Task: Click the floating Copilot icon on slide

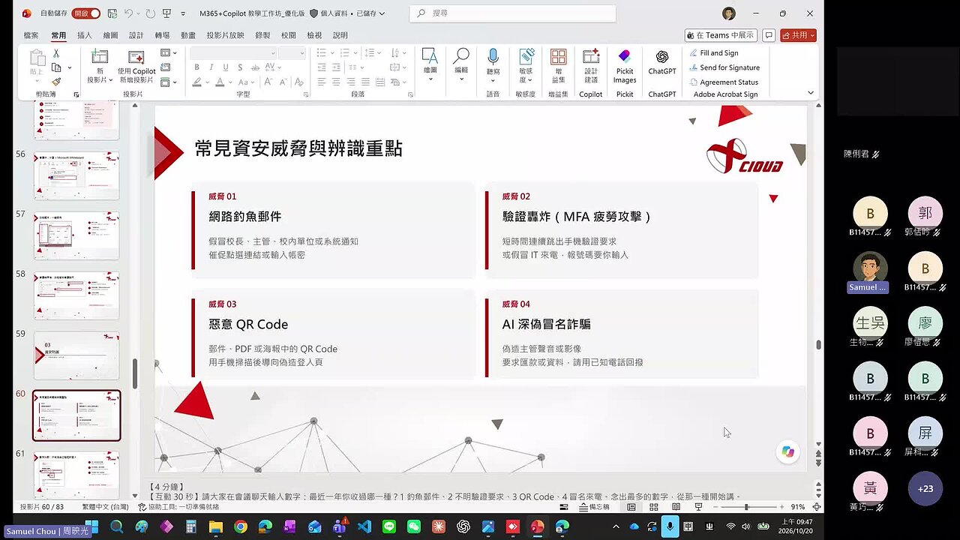Action: tap(787, 451)
